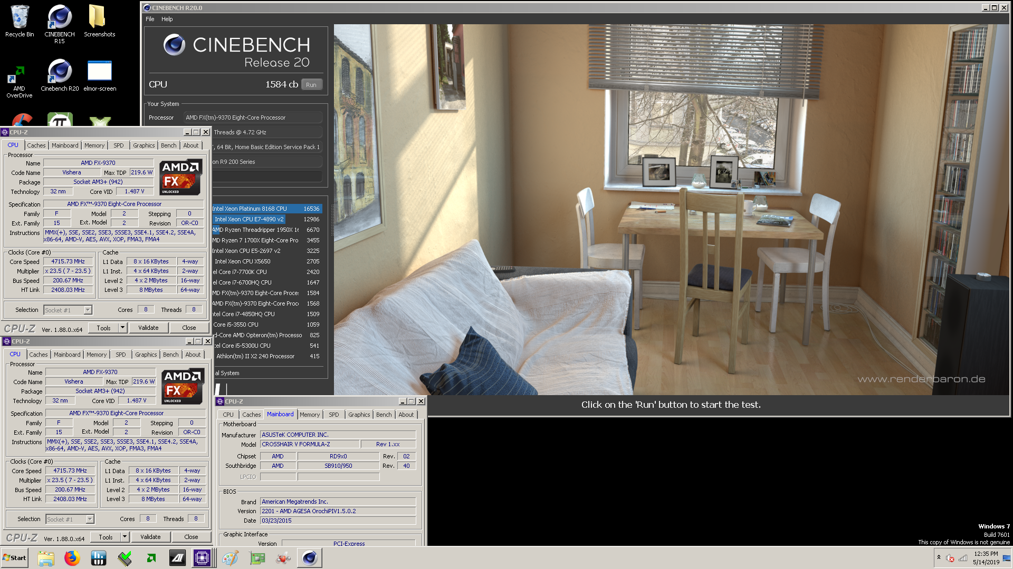Click Tools button in lower-left CPU-Z window
Image resolution: width=1013 pixels, height=569 pixels.
point(106,537)
